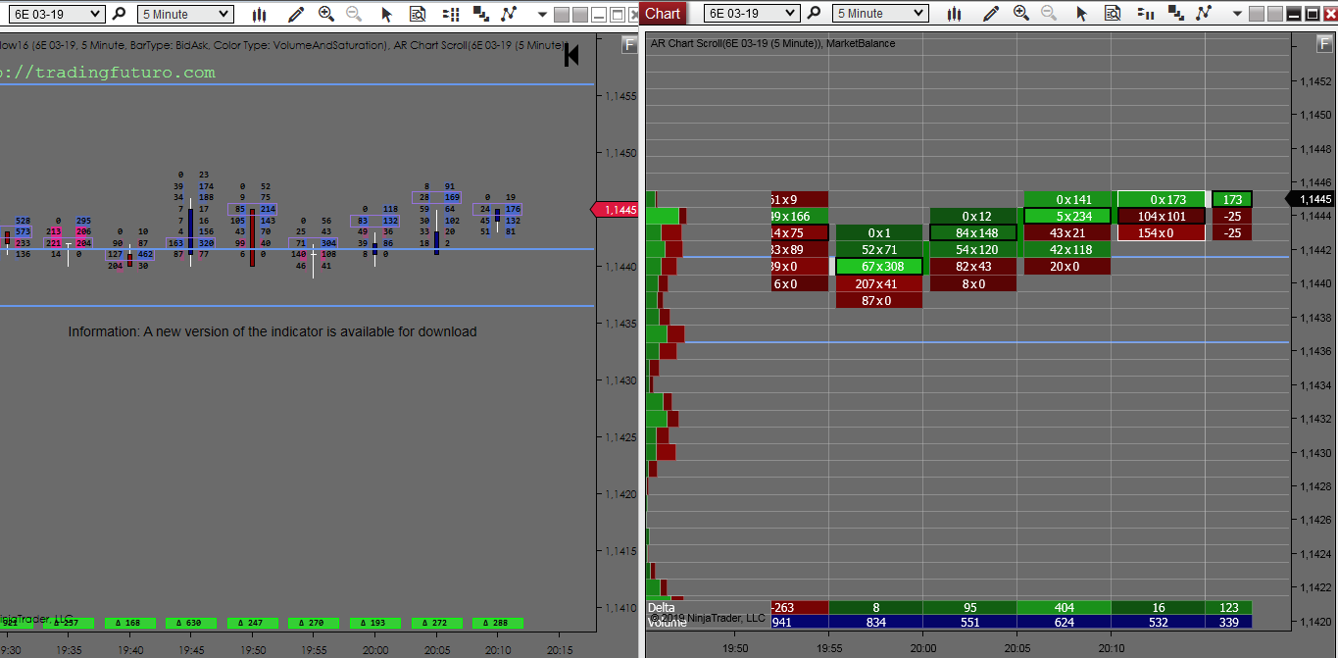Screen dimensions: 1338x658
Task: Click zoom in magnifier on left chart toolbar
Action: pyautogui.click(x=326, y=14)
